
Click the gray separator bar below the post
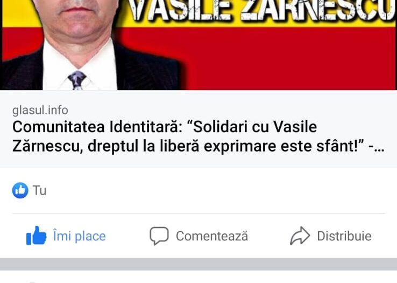pos(198,264)
